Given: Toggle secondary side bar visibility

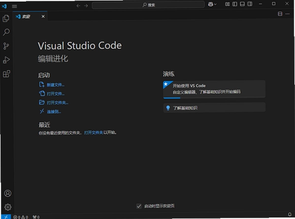Looking at the screenshot, I should (x=250, y=4).
